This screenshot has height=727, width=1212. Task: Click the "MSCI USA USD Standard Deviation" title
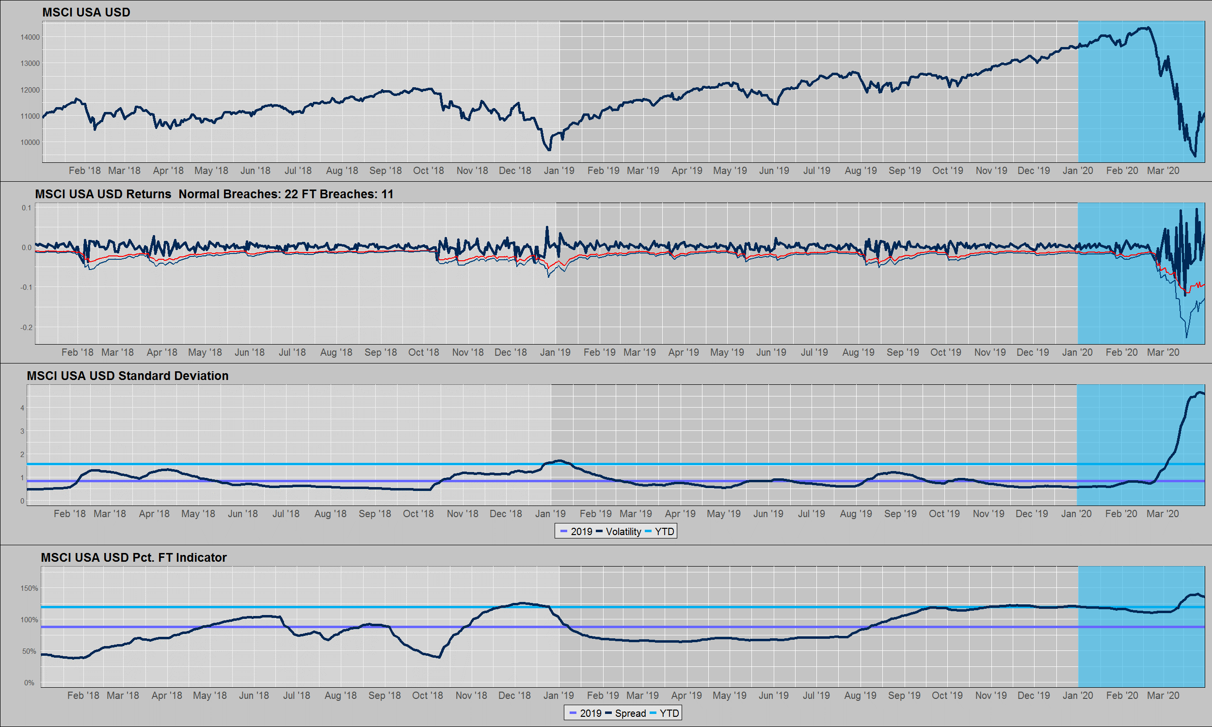[x=128, y=376]
